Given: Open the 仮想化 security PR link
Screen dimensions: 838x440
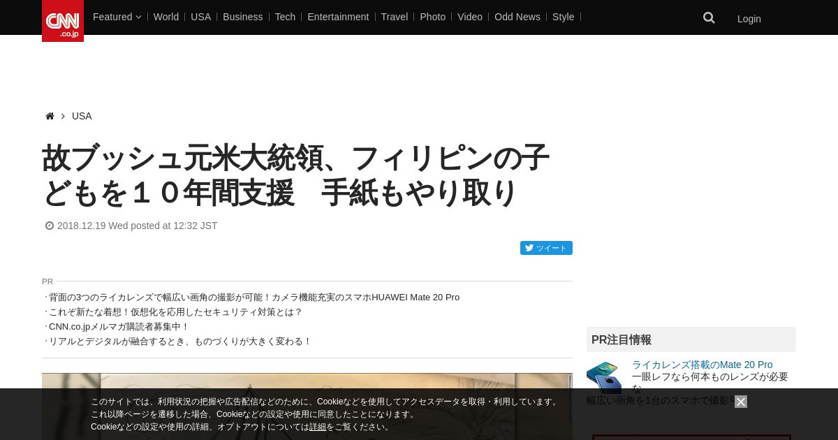Looking at the screenshot, I should [x=176, y=312].
